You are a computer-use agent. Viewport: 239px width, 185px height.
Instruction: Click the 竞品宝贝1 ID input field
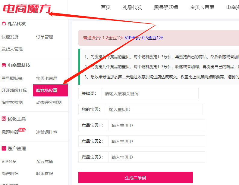click(x=157, y=125)
